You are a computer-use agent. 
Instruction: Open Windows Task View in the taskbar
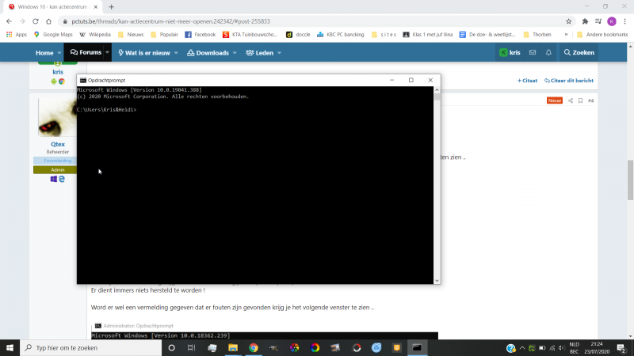192,347
